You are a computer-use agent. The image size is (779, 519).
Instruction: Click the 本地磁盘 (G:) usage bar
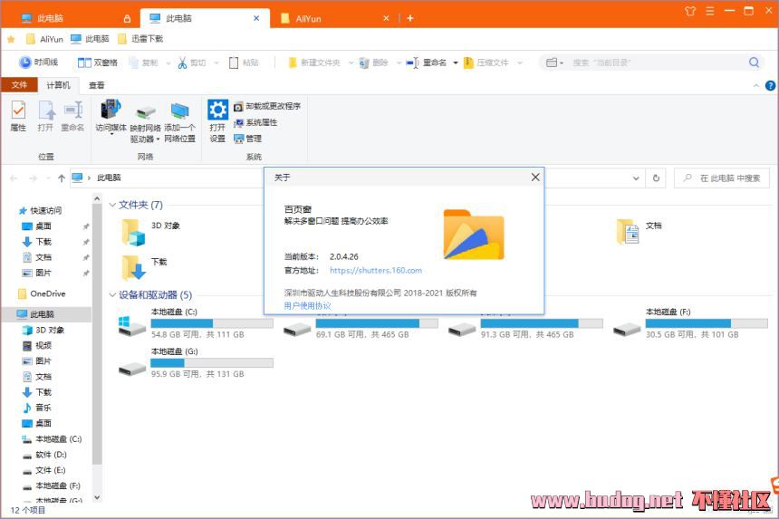(x=211, y=362)
